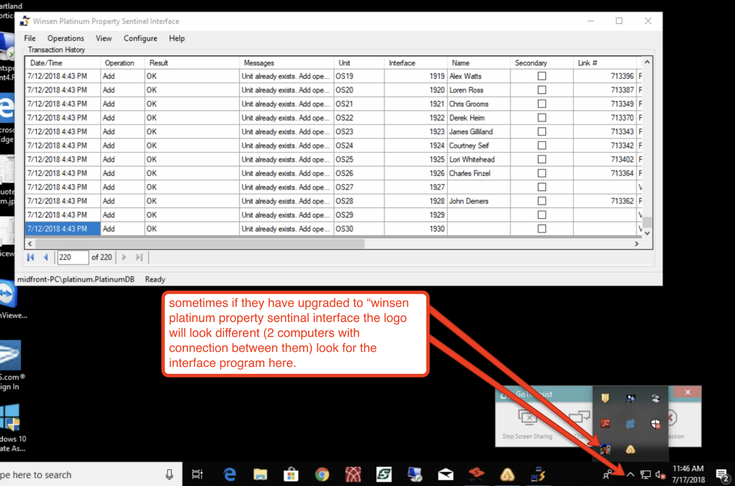
Task: Click Stop Screen Sharing in GoToAssist window
Action: [x=527, y=424]
